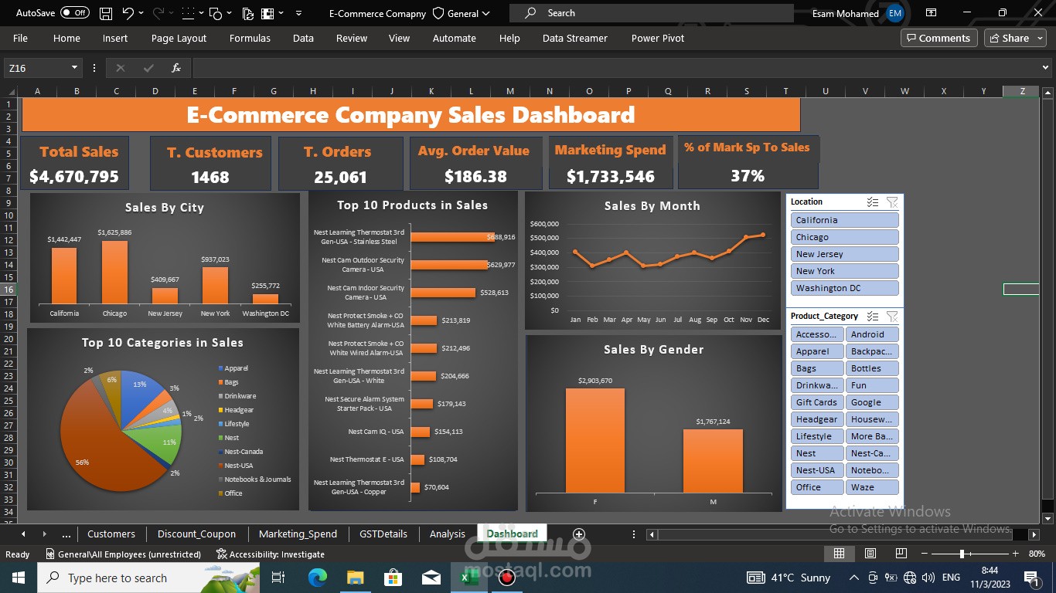Toggle the California location filter
The width and height of the screenshot is (1056, 593).
point(844,220)
